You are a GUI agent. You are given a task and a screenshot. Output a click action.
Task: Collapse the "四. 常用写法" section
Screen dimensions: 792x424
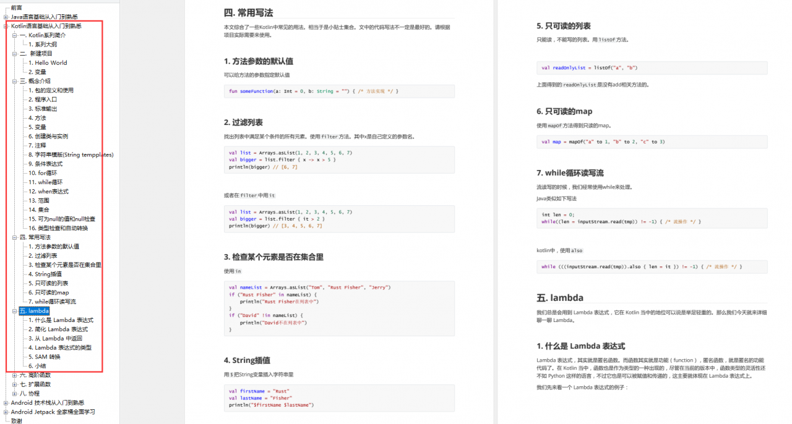pyautogui.click(x=14, y=237)
